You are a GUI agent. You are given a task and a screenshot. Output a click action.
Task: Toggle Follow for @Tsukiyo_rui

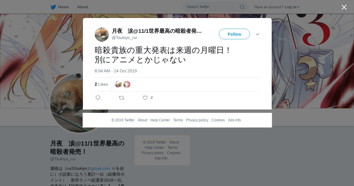click(234, 34)
